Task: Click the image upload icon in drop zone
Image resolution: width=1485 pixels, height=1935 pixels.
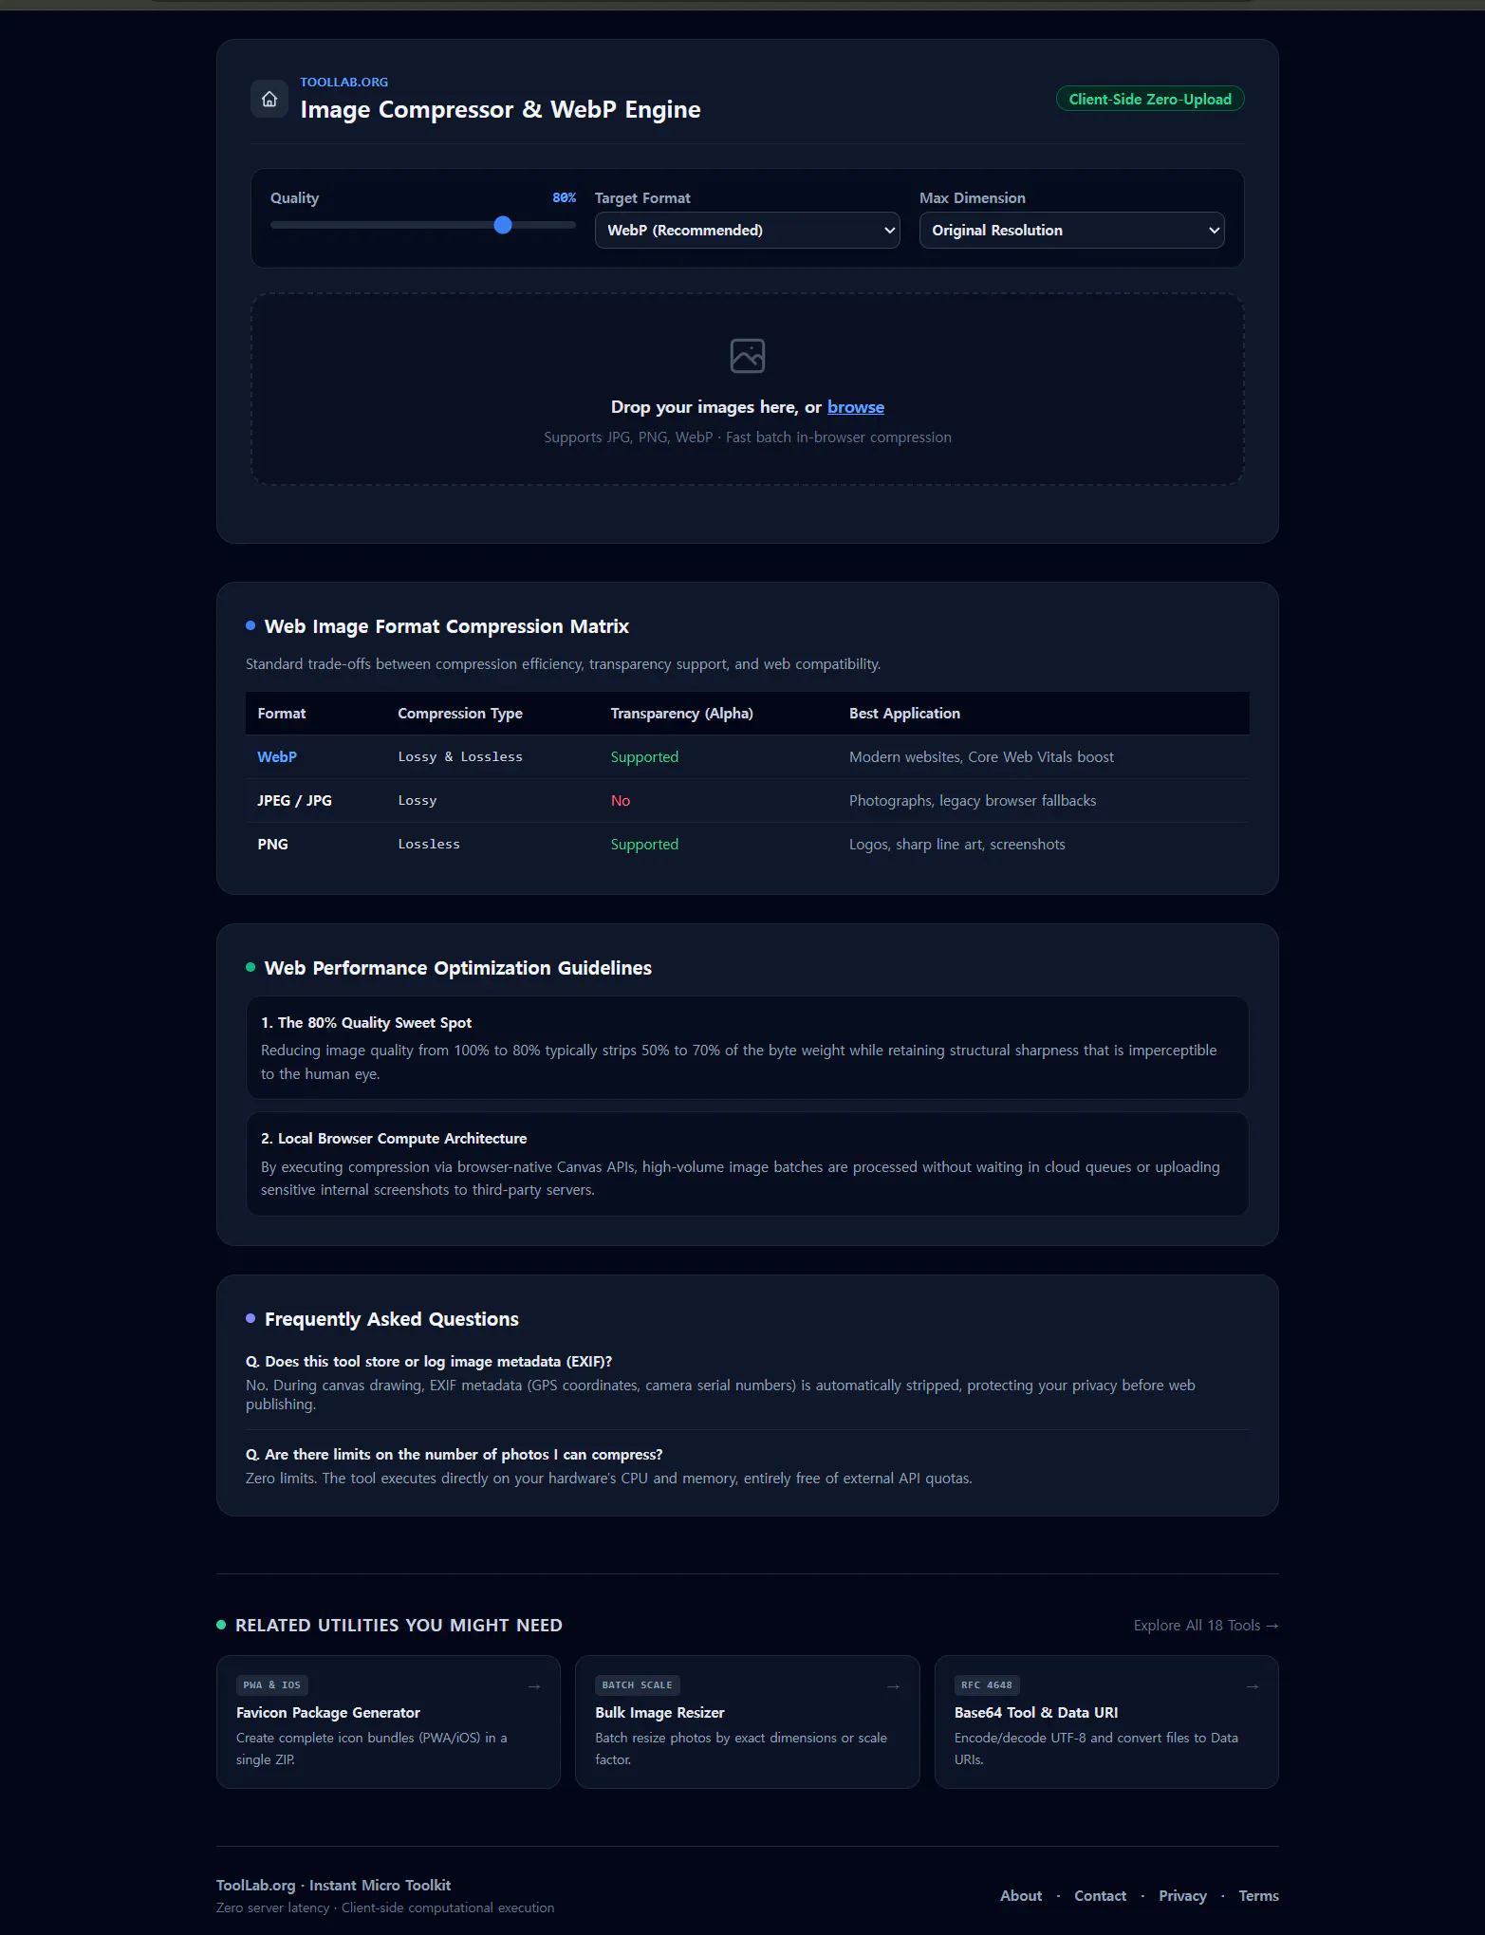Action: coord(748,356)
